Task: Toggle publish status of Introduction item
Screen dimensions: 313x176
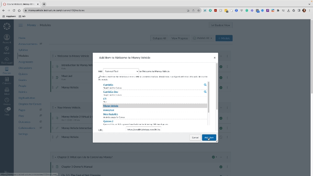Action: [x=221, y=67]
